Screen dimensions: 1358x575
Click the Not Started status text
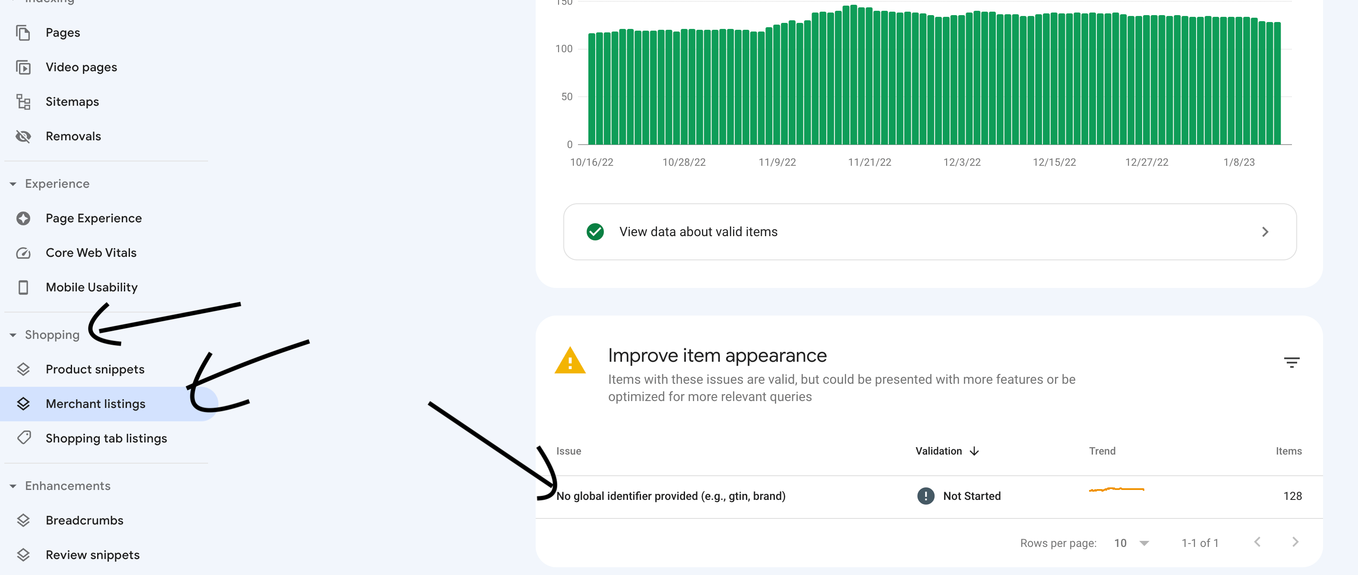pyautogui.click(x=972, y=496)
